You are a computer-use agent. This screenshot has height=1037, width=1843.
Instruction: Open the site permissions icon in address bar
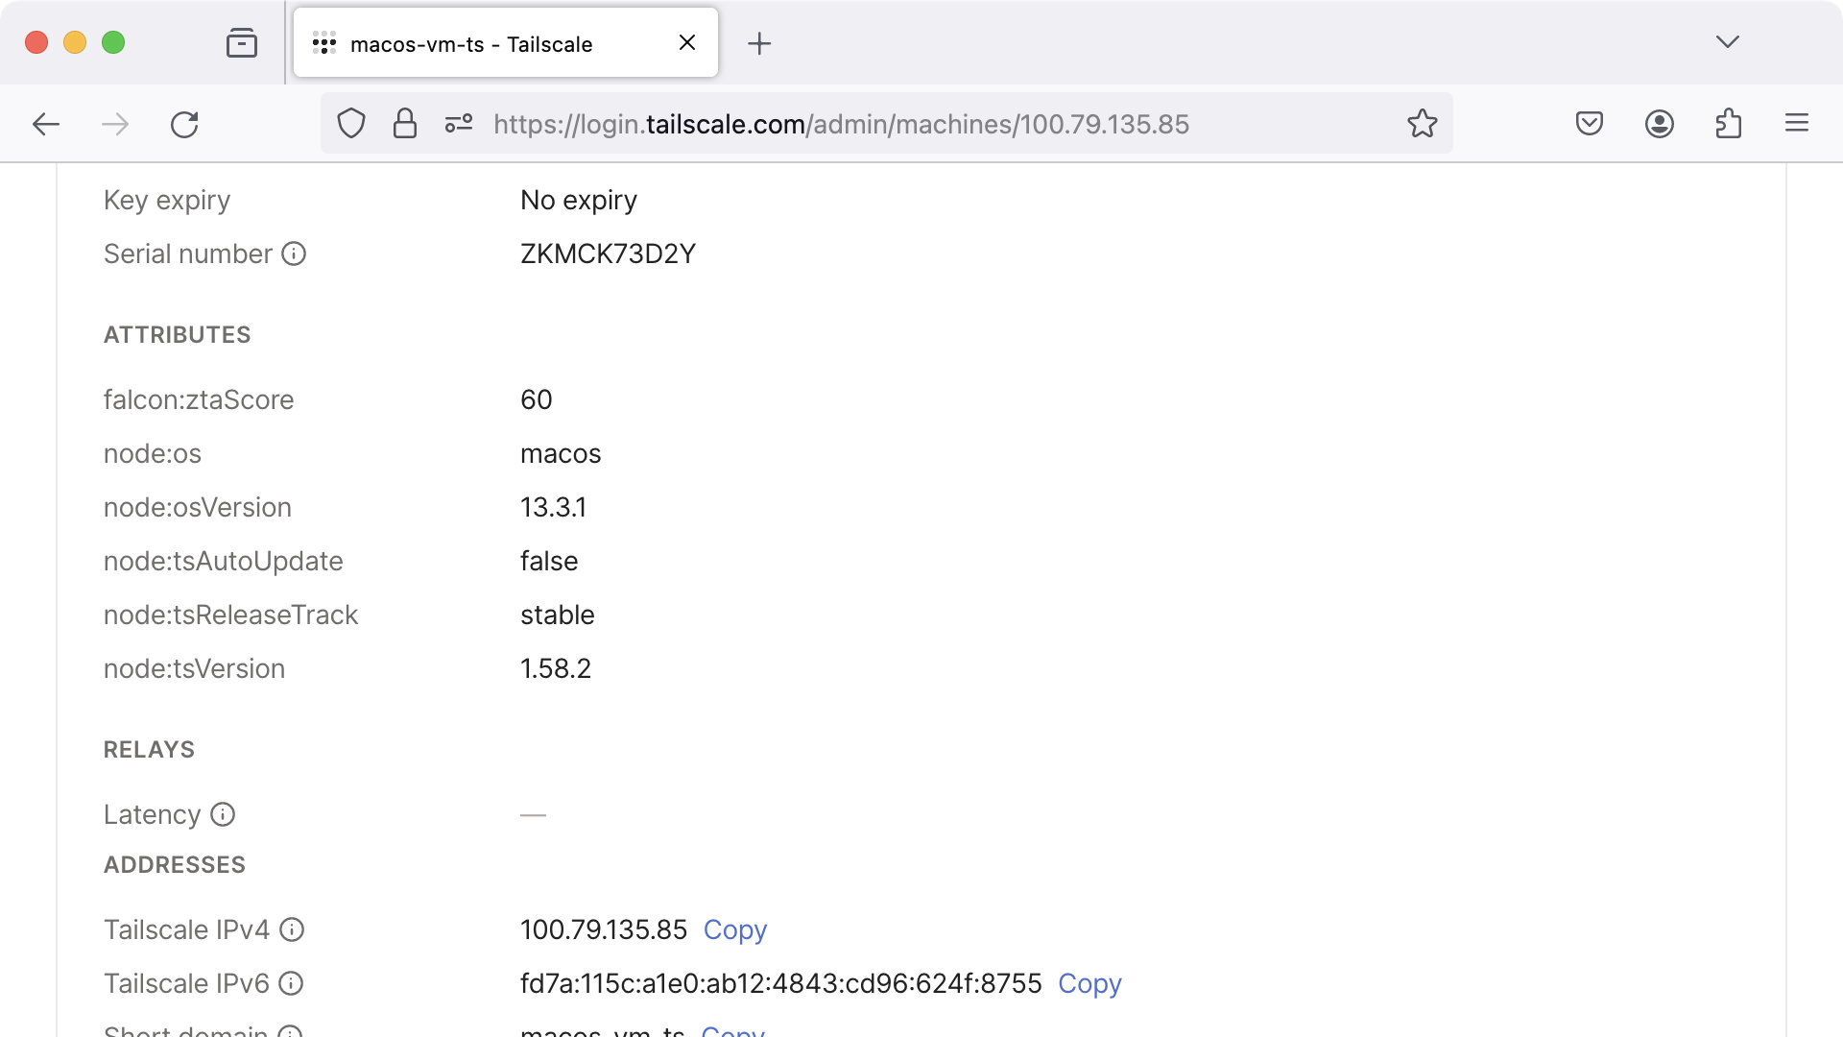point(459,124)
